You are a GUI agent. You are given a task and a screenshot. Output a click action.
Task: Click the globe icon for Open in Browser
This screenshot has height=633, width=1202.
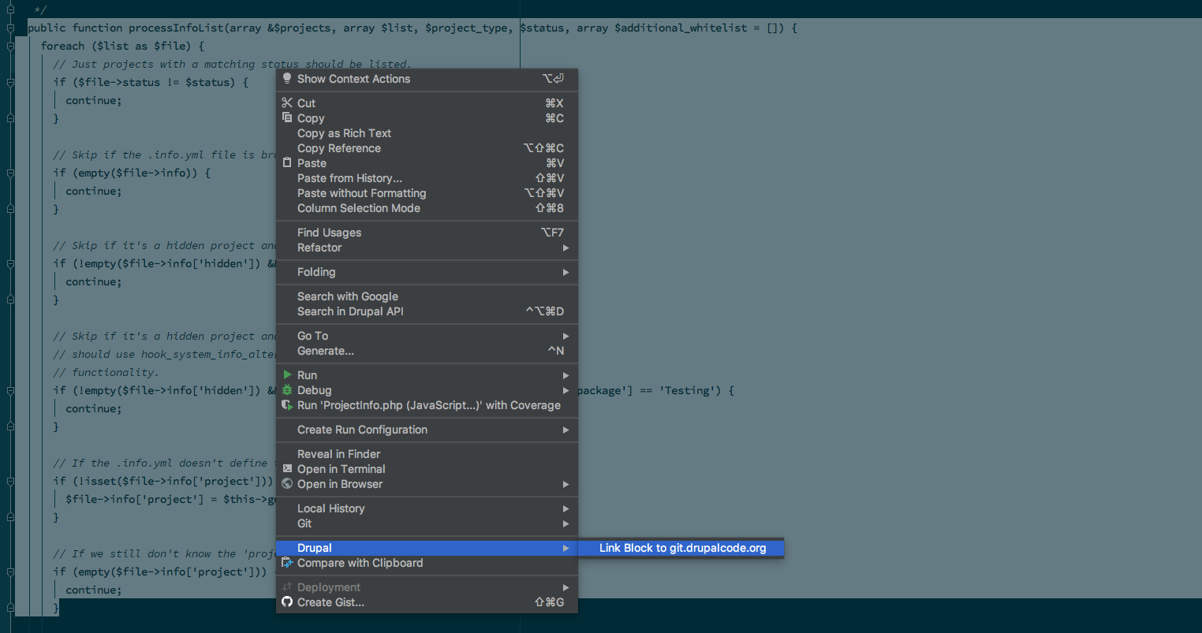[287, 484]
